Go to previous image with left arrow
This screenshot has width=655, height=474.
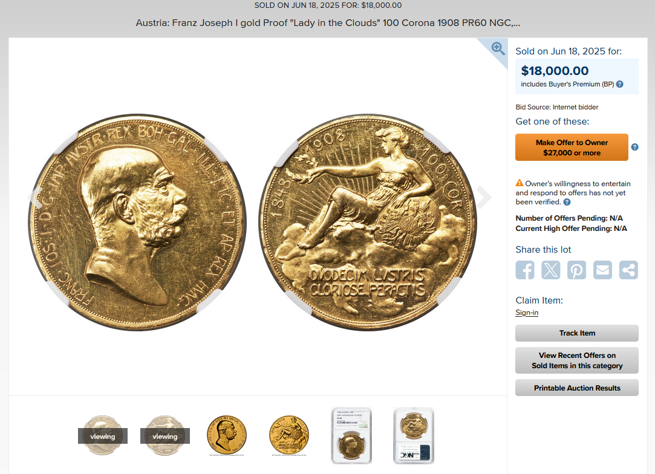[x=35, y=196]
